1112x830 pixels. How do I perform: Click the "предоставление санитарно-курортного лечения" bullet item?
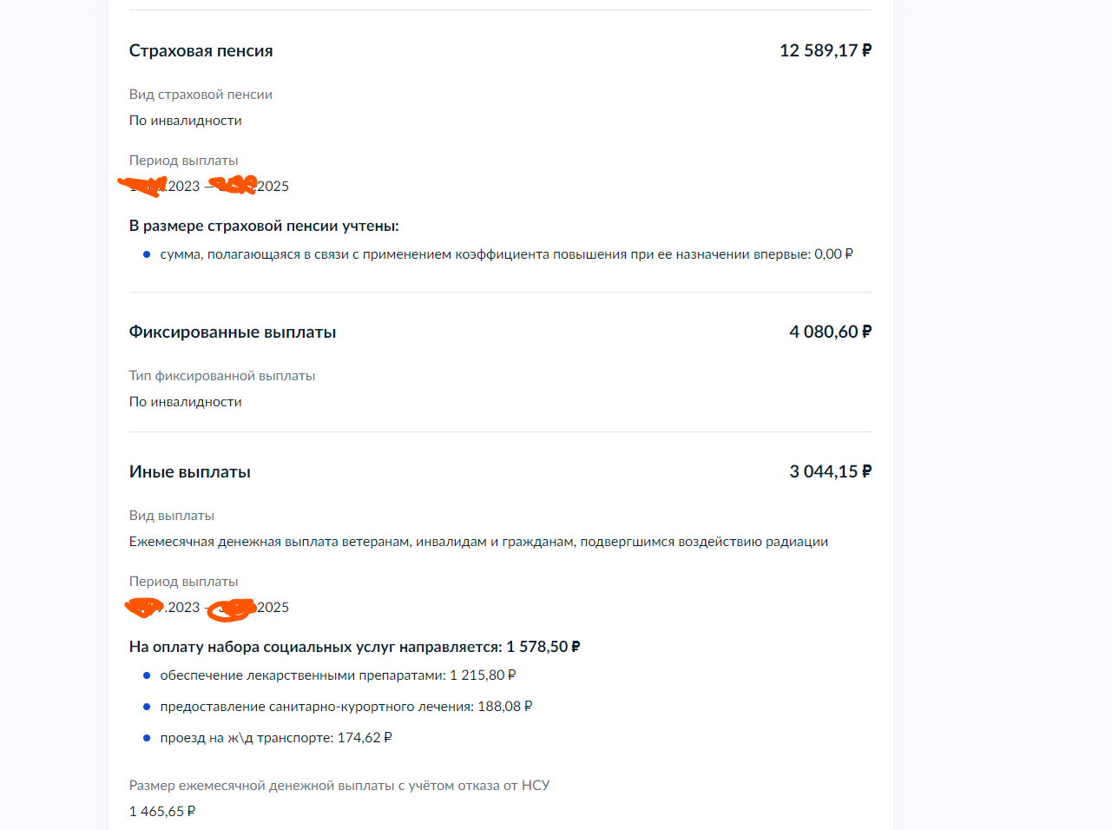pos(345,707)
